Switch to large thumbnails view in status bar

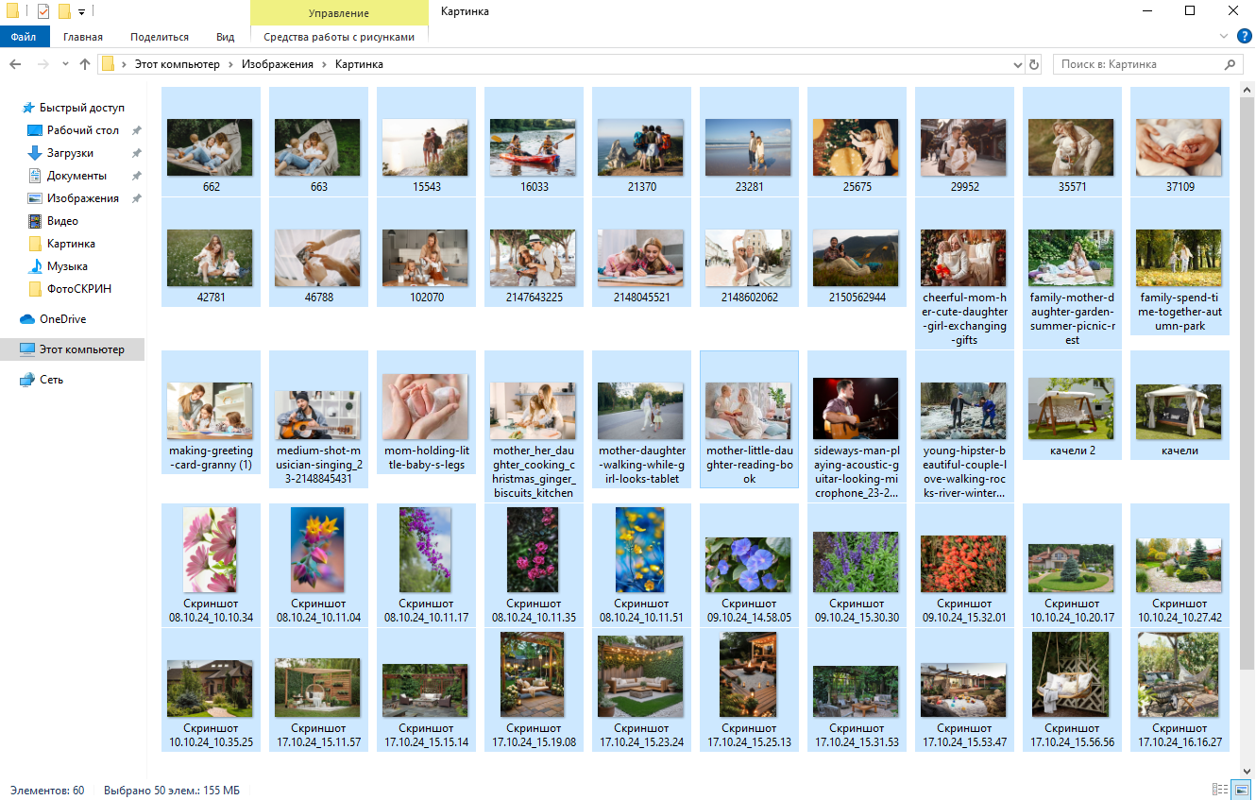pyautogui.click(x=1241, y=790)
